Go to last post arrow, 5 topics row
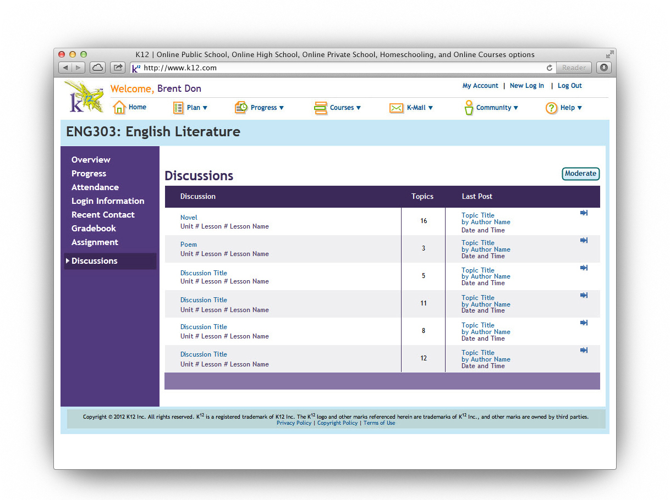 click(x=584, y=268)
